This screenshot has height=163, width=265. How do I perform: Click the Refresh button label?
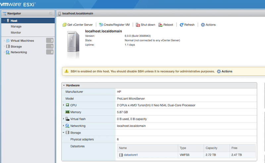coord(189,25)
